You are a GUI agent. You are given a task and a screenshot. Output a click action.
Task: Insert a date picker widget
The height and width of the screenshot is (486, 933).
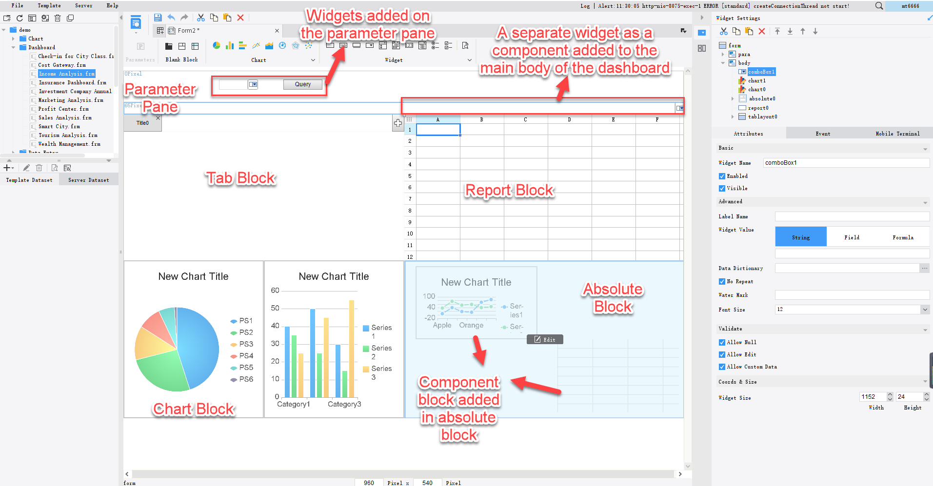[396, 45]
